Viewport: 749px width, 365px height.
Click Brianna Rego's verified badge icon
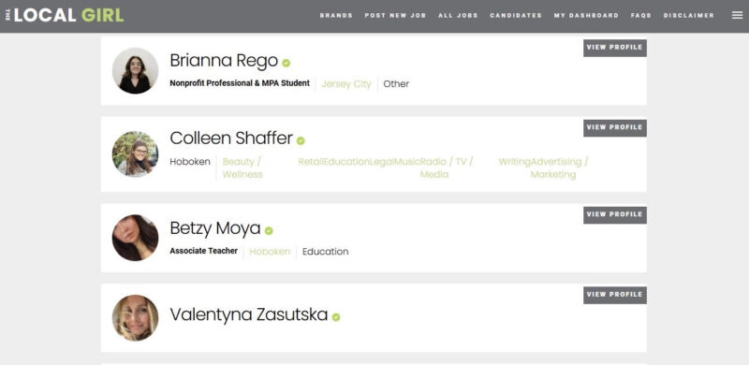point(286,63)
